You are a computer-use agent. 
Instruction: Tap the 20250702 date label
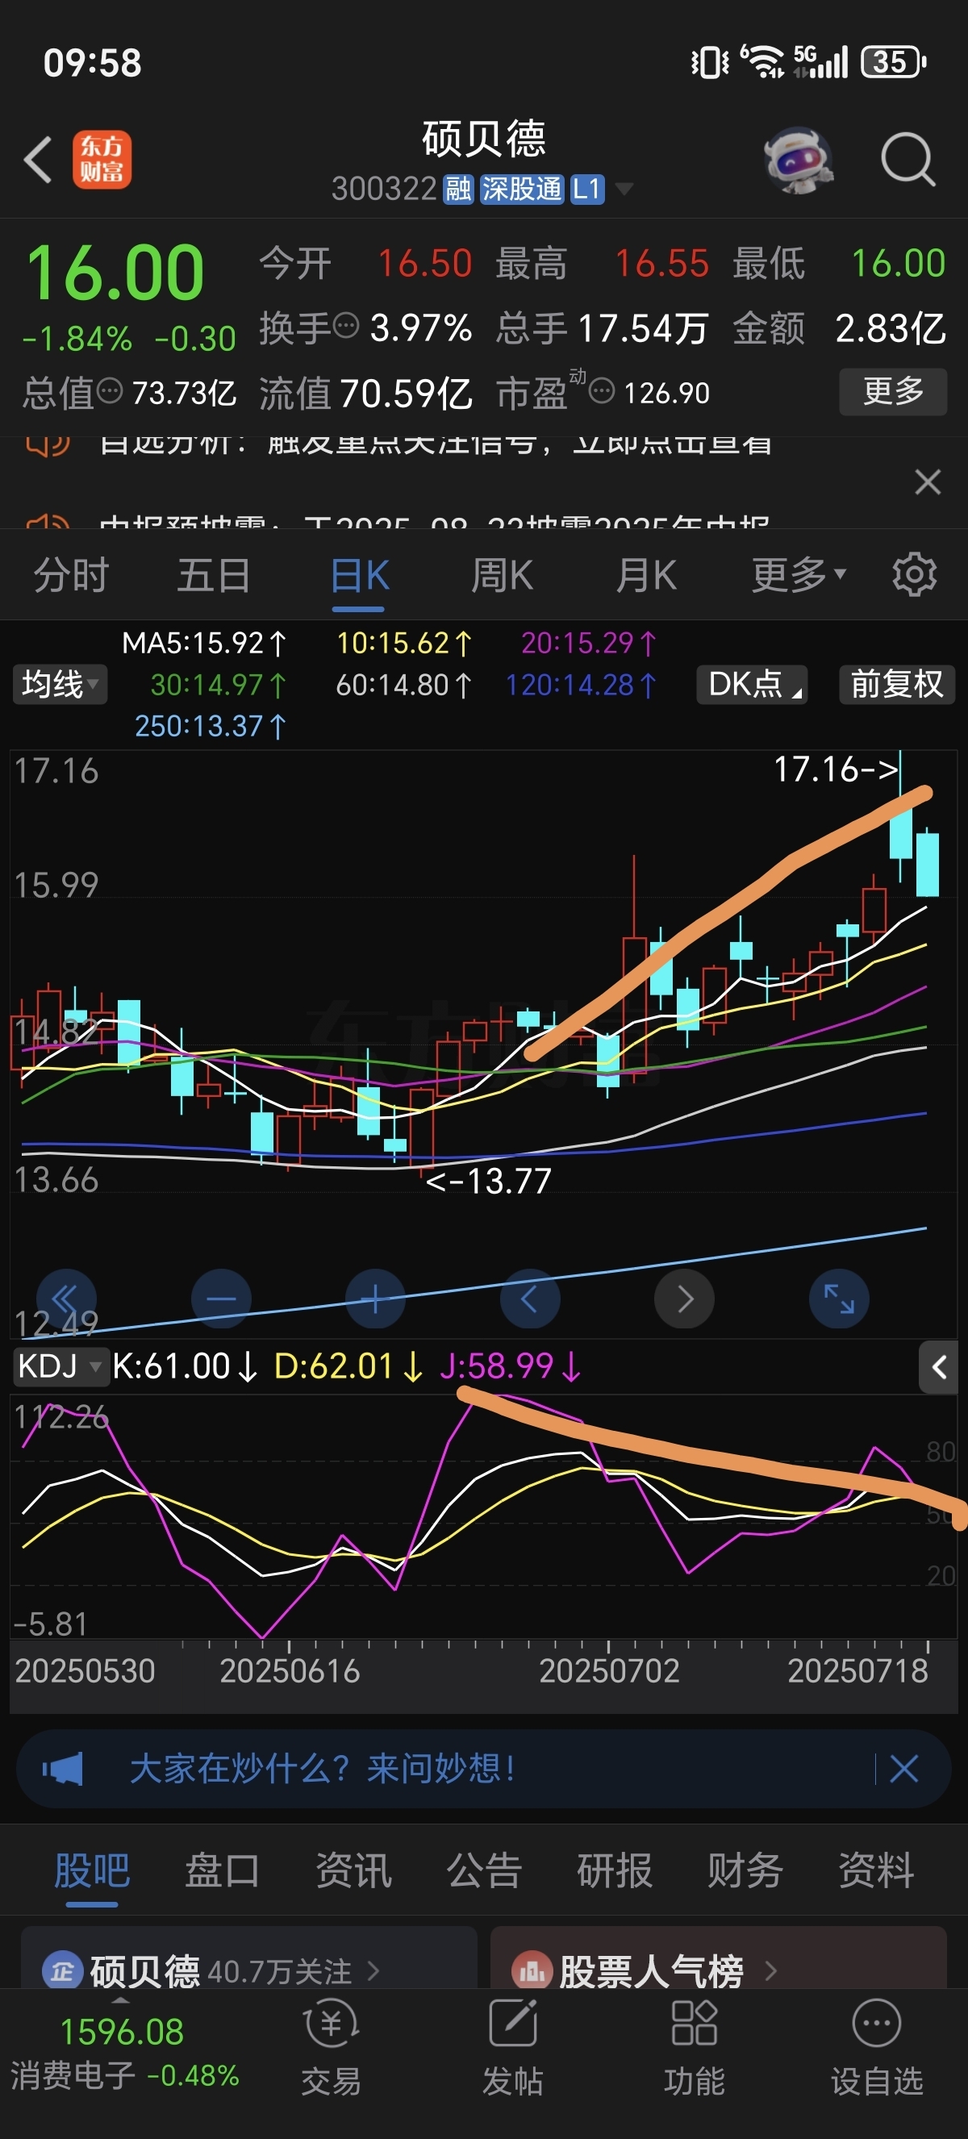click(609, 1670)
